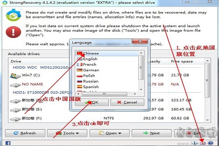Click language list scroll down arrow

[141, 89]
